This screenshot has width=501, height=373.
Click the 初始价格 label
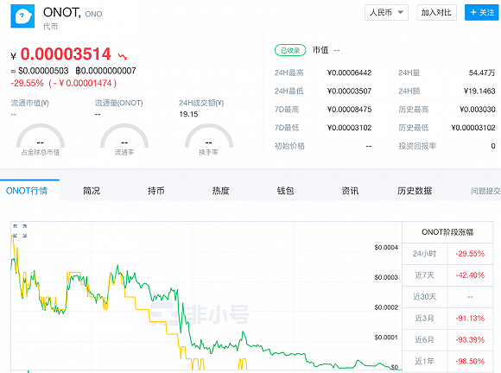[x=289, y=146]
